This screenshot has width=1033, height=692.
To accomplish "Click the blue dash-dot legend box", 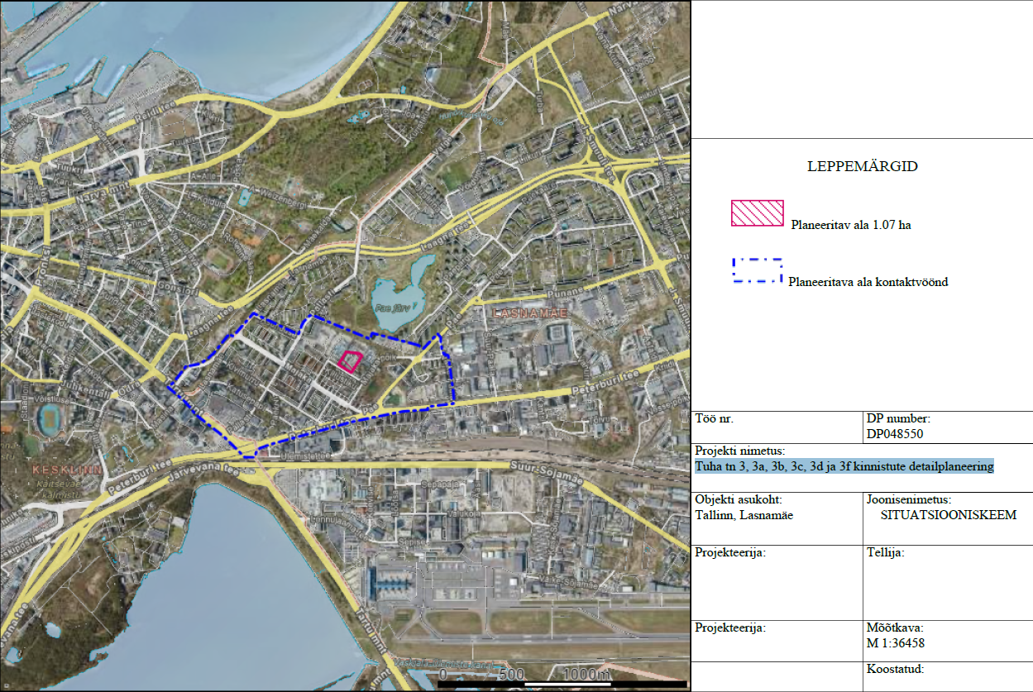I will point(757,270).
